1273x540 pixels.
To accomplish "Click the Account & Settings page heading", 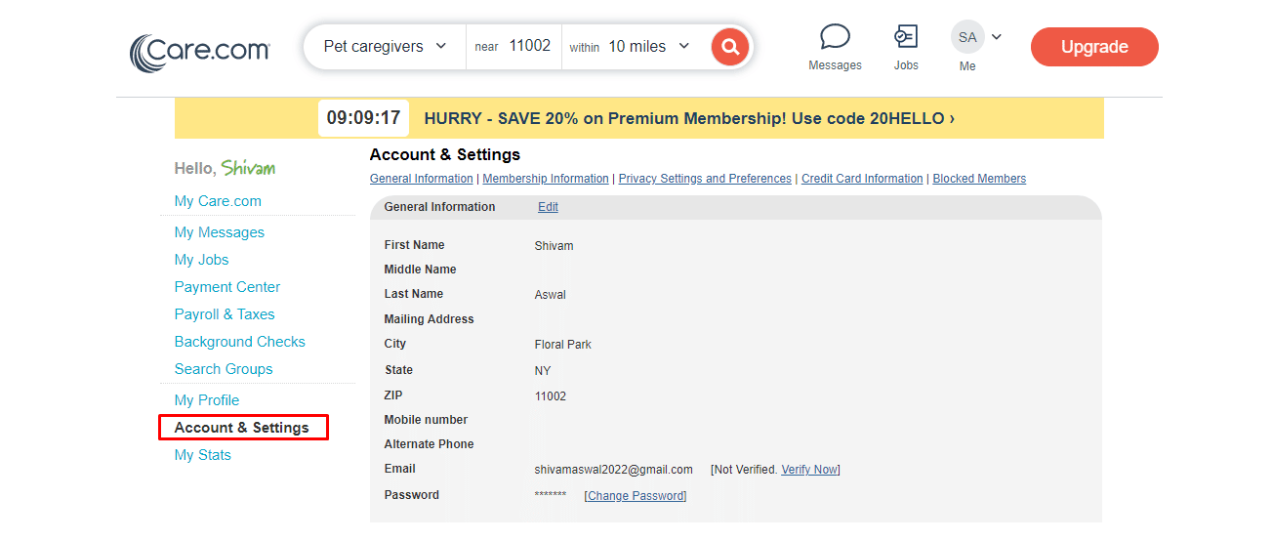I will coord(445,154).
